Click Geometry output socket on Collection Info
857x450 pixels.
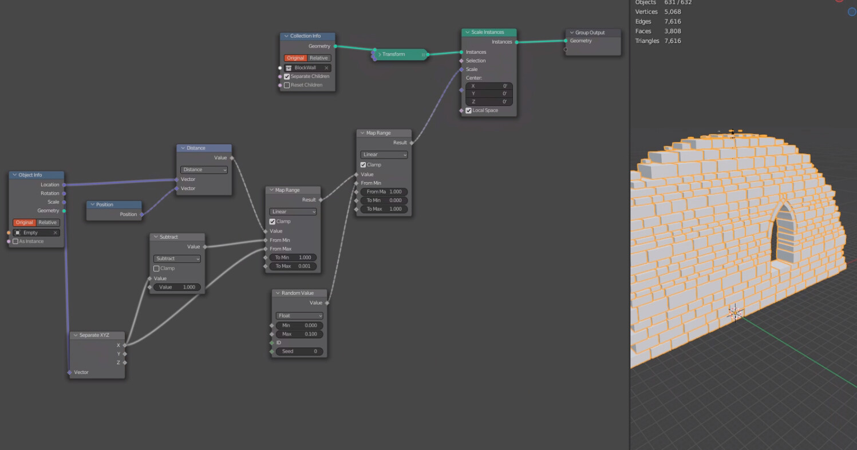[x=335, y=46]
